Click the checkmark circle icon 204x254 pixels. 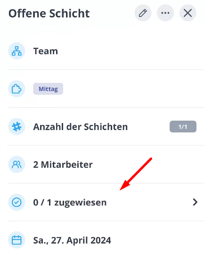click(16, 202)
